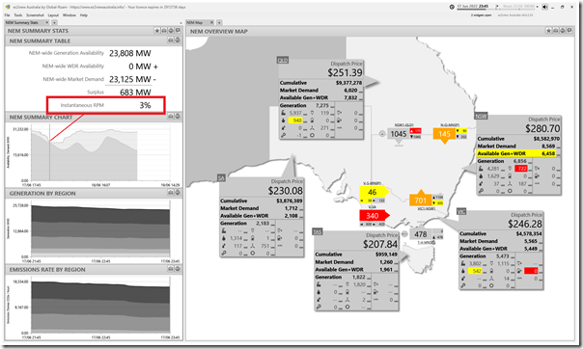This screenshot has height=349, width=583.
Task: Click the QLD region label box
Action: (x=283, y=60)
